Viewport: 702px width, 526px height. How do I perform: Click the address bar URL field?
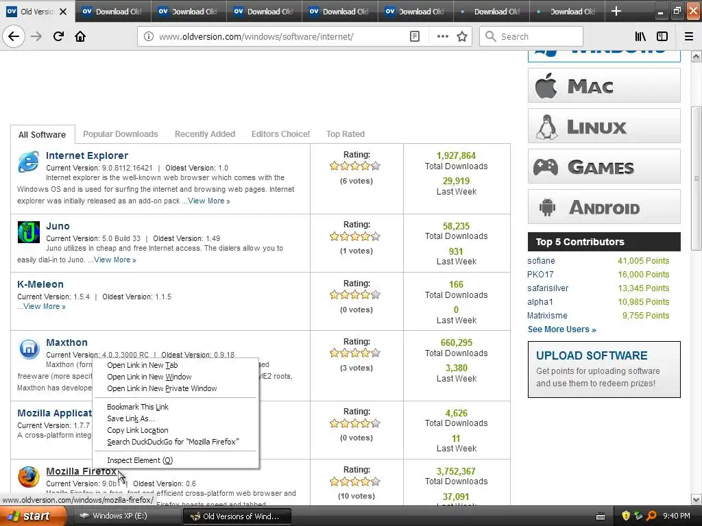pyautogui.click(x=281, y=36)
